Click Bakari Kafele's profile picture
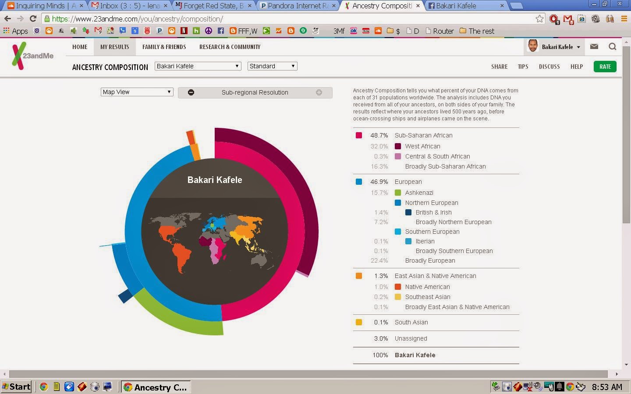The height and width of the screenshot is (394, 631). tap(533, 46)
